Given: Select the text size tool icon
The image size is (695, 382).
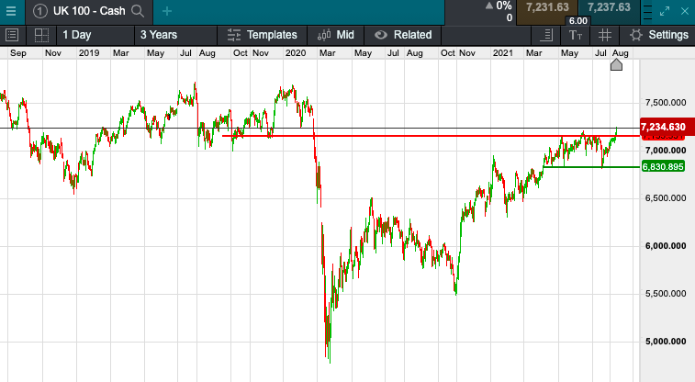Looking at the screenshot, I should pos(576,35).
